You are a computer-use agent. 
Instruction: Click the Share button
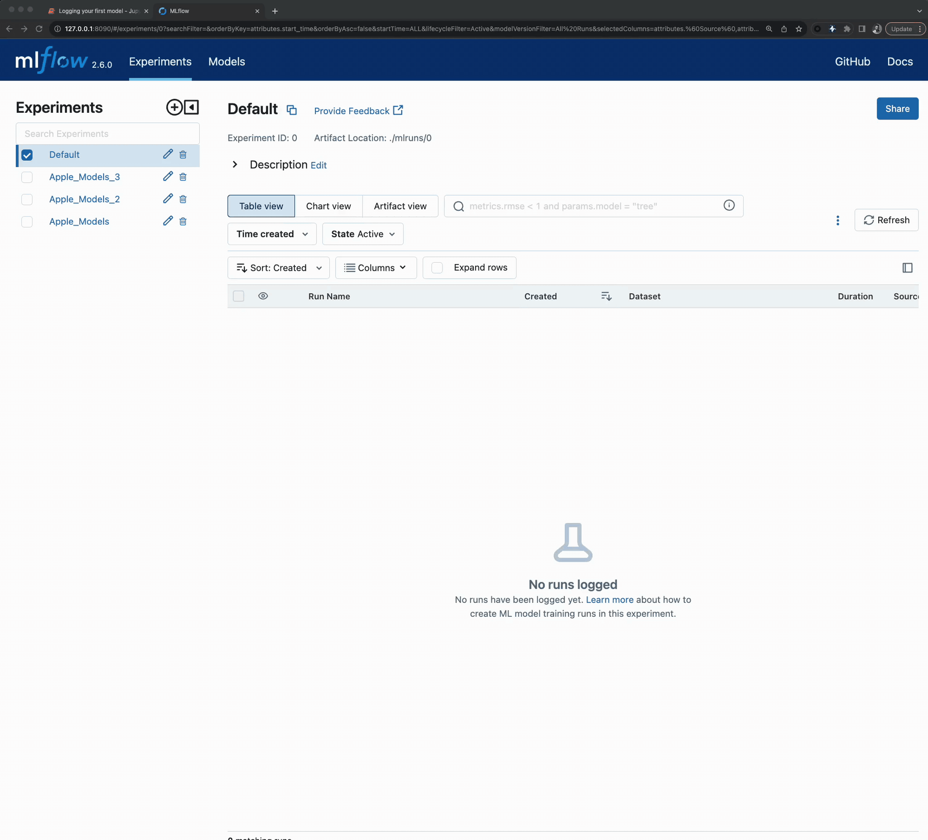click(x=897, y=109)
